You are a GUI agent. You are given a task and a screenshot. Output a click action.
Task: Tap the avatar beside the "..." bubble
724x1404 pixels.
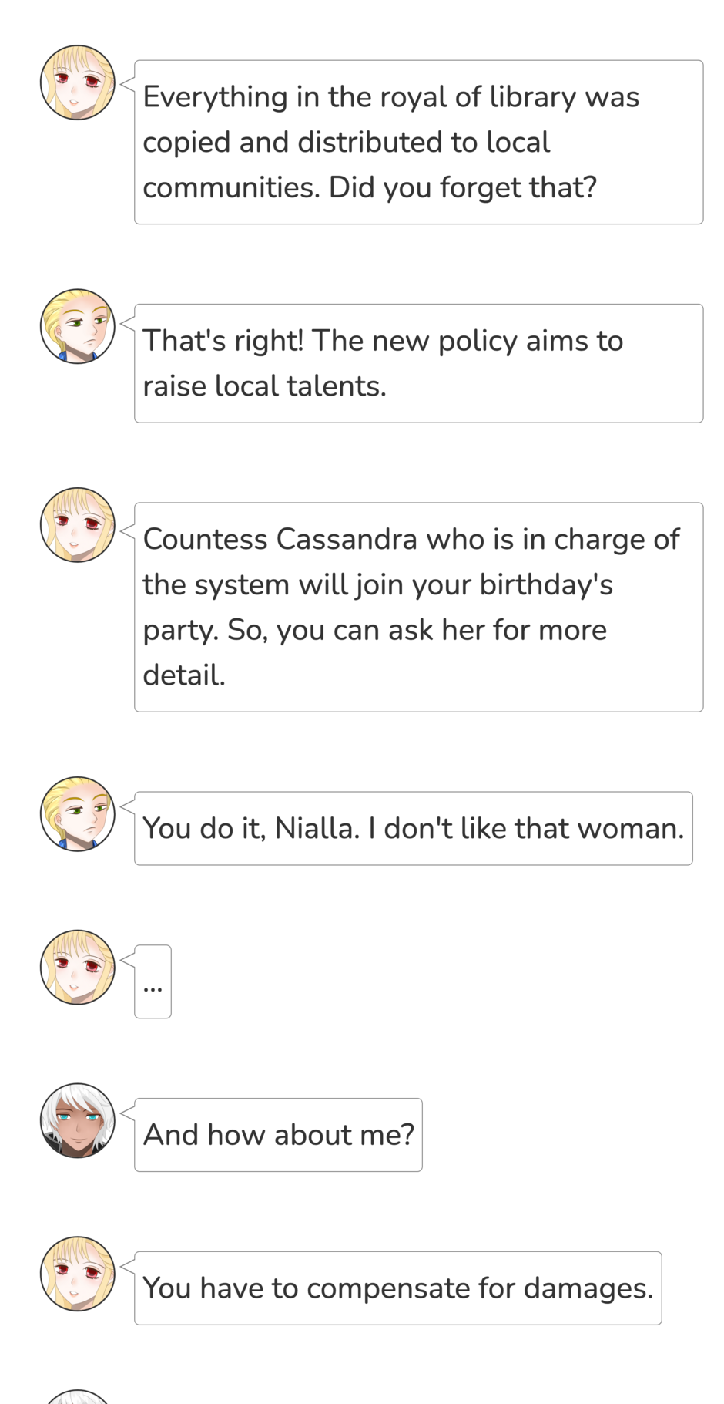pos(77,967)
